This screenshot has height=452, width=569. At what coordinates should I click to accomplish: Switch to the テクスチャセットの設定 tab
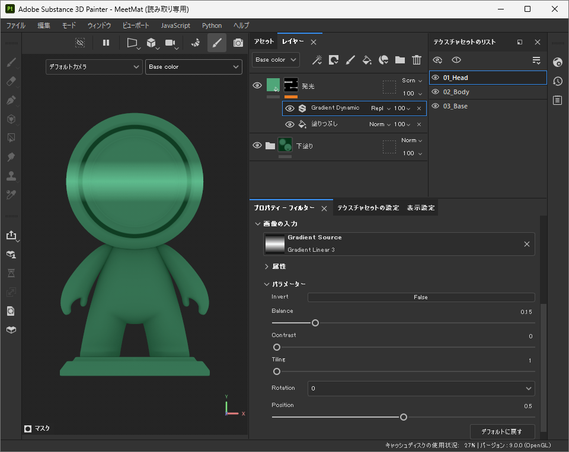[x=368, y=208]
